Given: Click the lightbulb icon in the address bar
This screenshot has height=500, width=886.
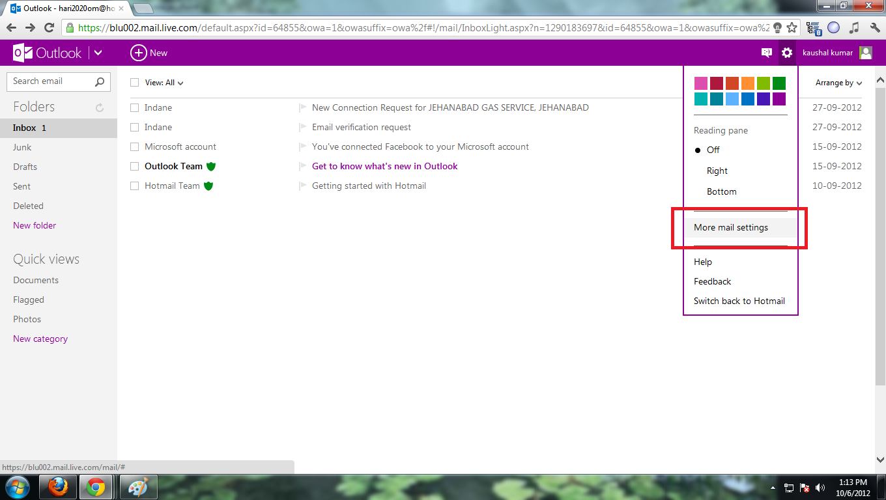Looking at the screenshot, I should click(x=777, y=28).
